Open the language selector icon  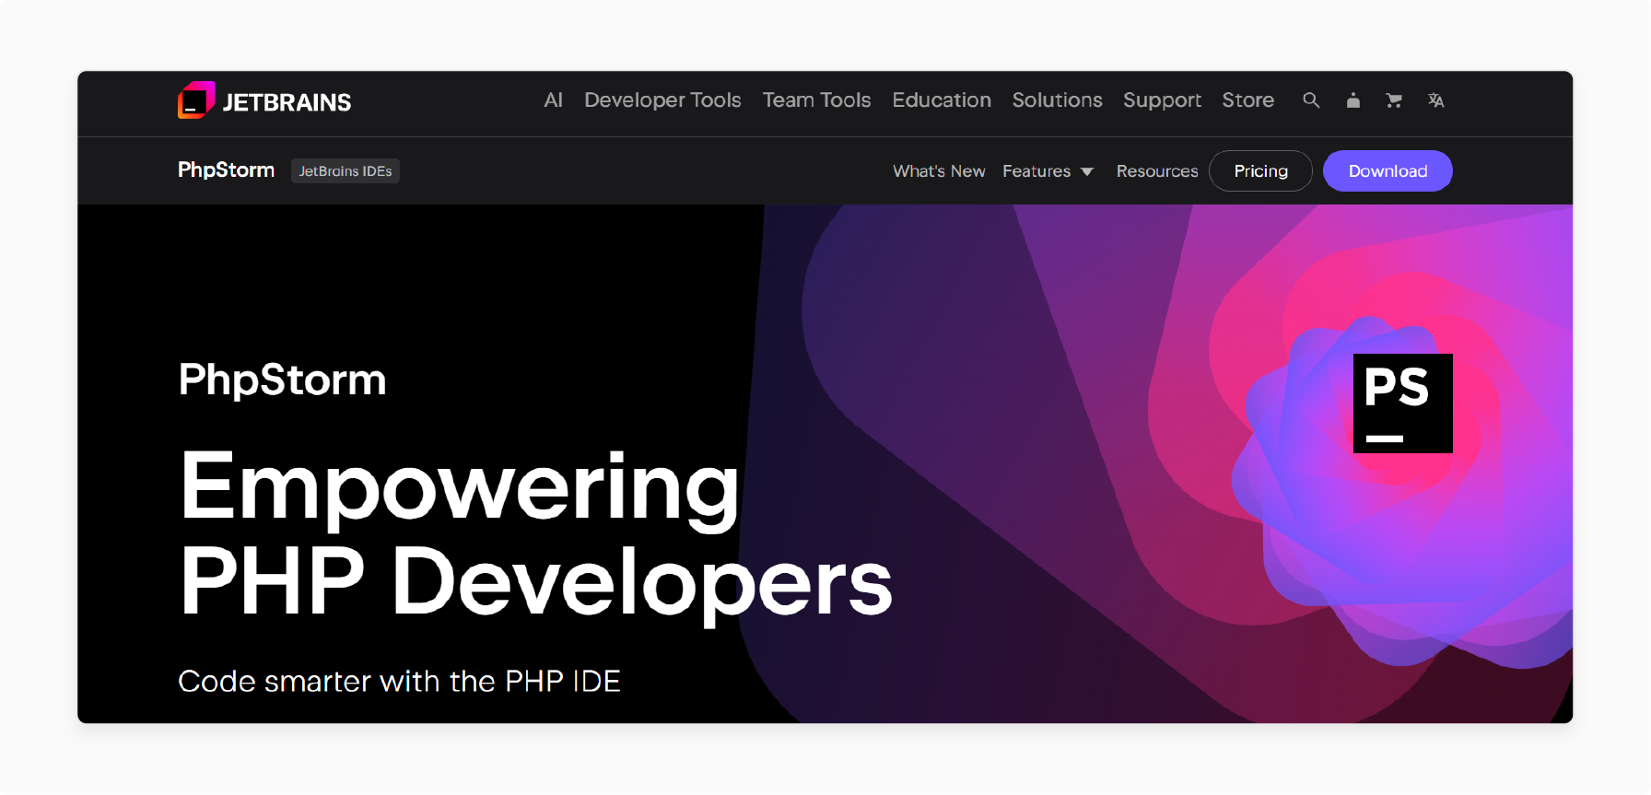point(1435,100)
